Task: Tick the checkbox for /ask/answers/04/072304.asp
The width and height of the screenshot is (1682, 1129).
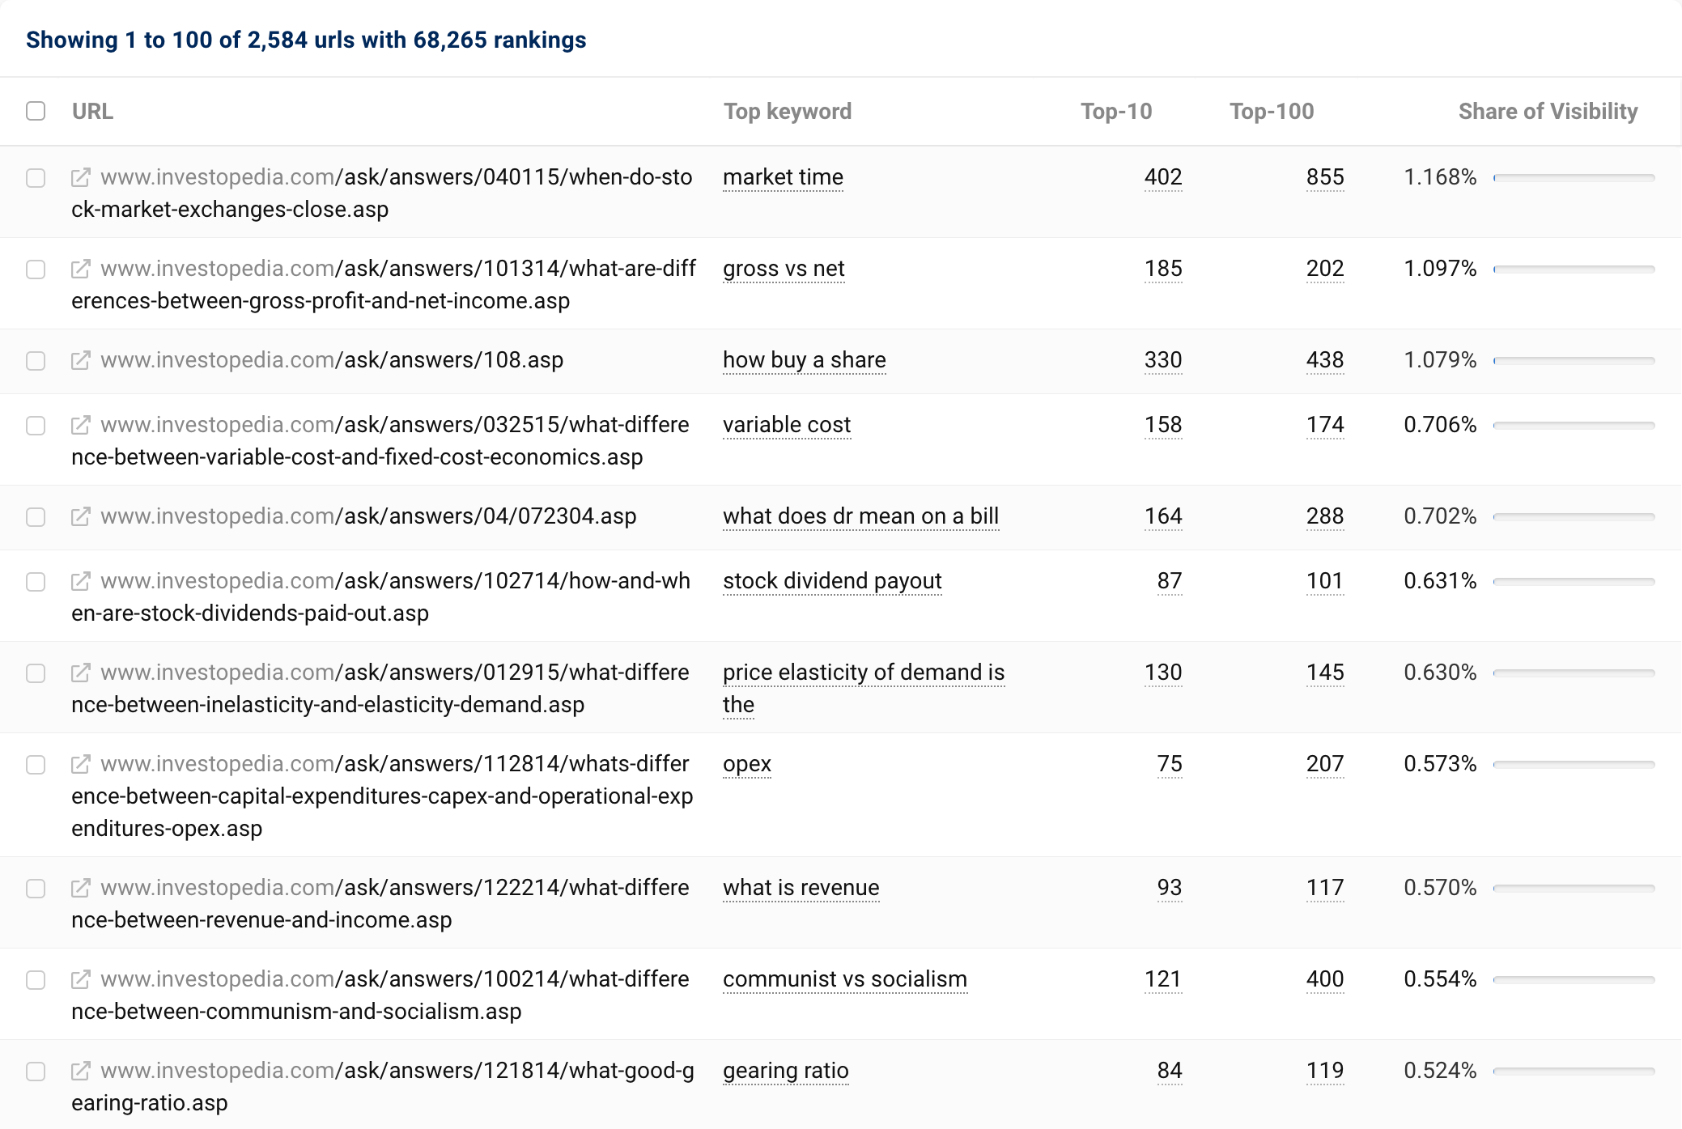Action: [36, 517]
